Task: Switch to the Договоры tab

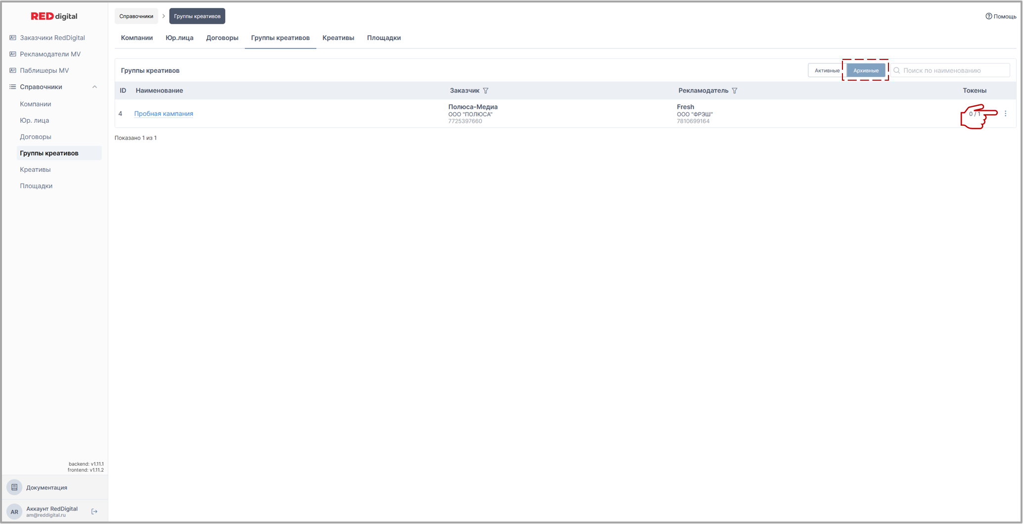Action: 222,38
